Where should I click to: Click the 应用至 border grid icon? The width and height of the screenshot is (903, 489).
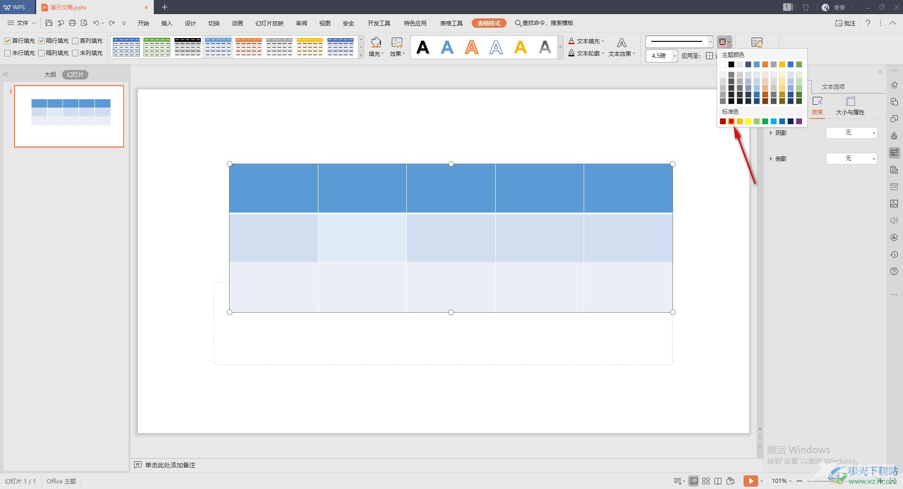(710, 56)
